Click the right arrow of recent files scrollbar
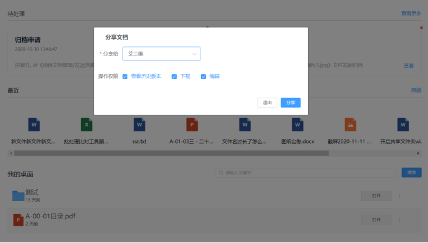This screenshot has height=243, width=428. pos(418,153)
